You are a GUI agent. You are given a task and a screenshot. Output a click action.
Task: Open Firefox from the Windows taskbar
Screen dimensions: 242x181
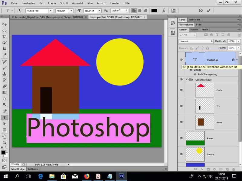tap(87, 176)
